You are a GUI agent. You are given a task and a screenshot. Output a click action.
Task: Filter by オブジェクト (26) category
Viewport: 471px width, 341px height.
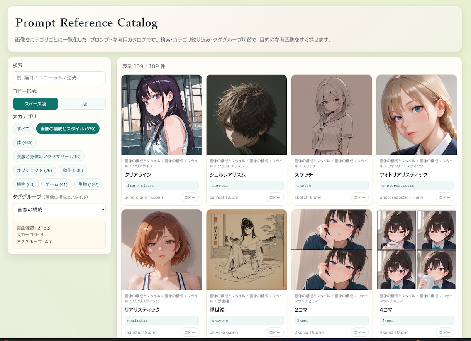coord(34,170)
